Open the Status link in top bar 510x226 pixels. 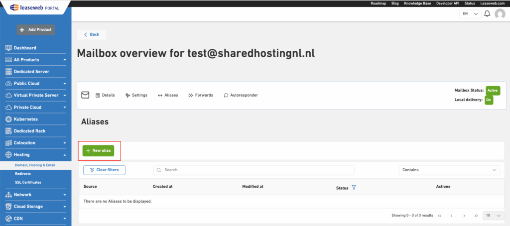(x=470, y=3)
